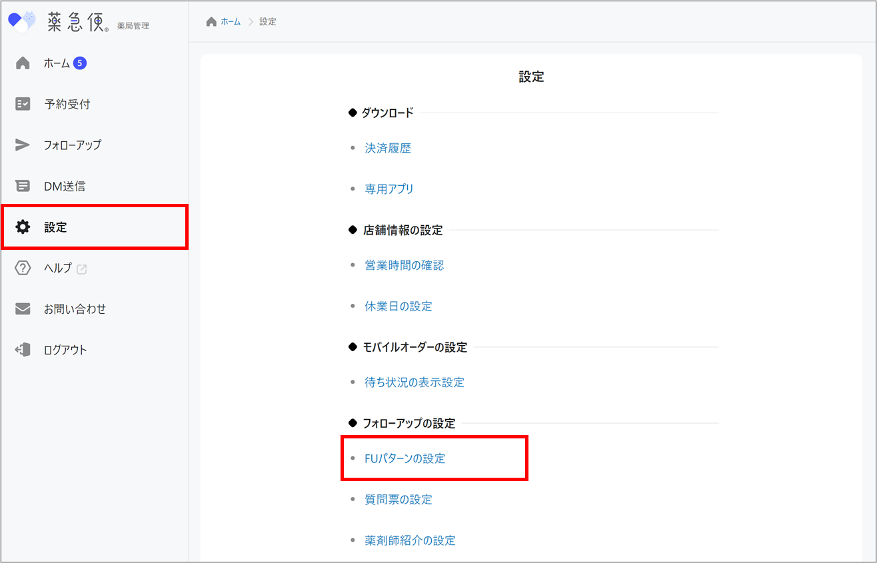Open the ホーム breadcrumb link
The image size is (877, 563).
[231, 22]
